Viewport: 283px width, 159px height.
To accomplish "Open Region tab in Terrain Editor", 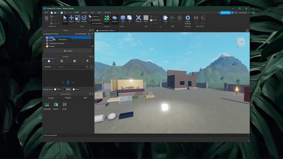I will tap(68, 98).
